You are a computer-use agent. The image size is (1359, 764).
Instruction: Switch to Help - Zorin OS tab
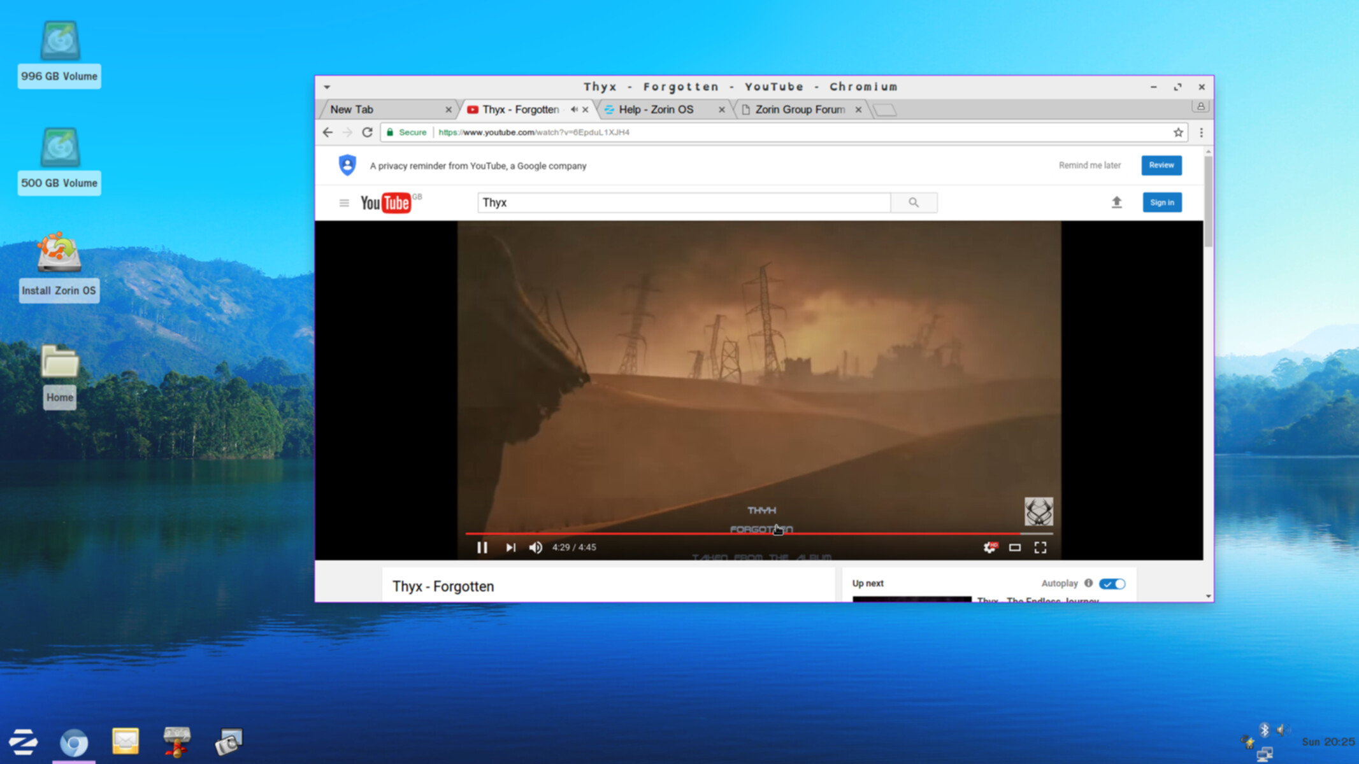pos(656,110)
